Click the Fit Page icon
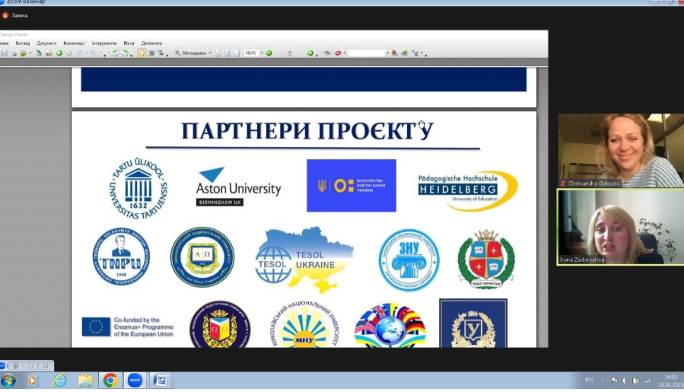The image size is (684, 392). point(227,53)
